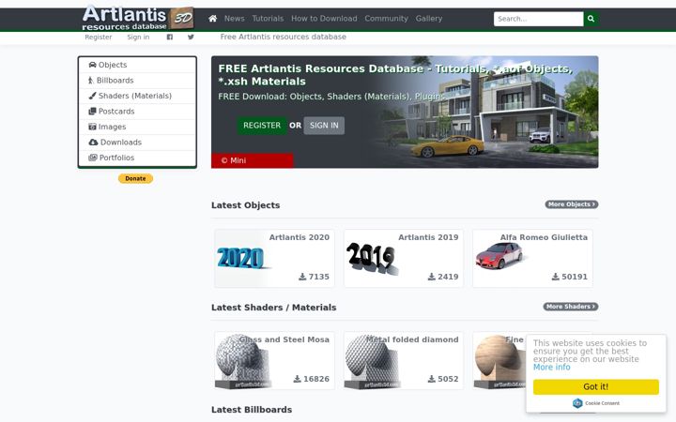The height and width of the screenshot is (422, 676).
Task: Click the Sign in link under the logo
Action: (138, 37)
